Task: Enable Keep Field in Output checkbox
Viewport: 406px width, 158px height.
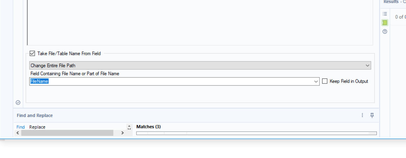Action: (325, 81)
